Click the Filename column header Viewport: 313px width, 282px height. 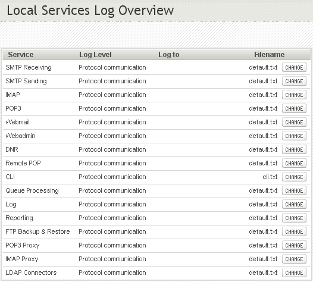(x=270, y=55)
